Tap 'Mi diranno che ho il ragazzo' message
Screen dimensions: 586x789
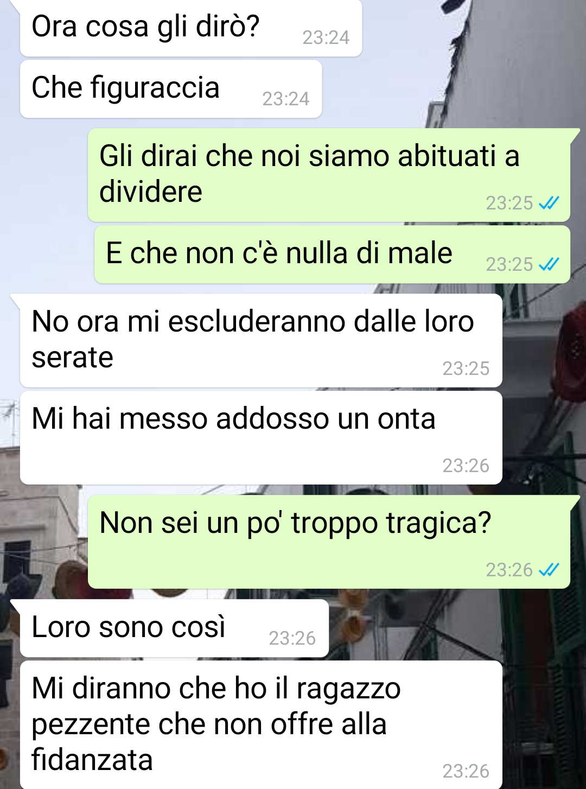coord(261,724)
